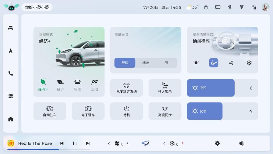Adjust the 中控 brightness slider
Screen dimensions: 273x154
point(222,88)
